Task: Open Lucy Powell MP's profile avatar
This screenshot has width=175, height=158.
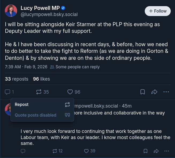Action: (11, 11)
